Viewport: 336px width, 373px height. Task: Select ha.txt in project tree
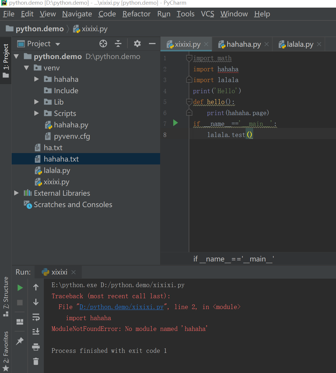[53, 148]
